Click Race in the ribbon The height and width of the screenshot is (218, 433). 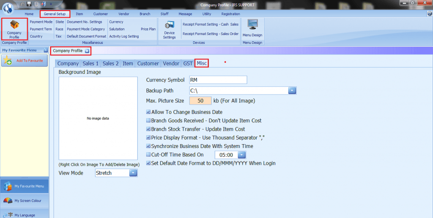click(59, 29)
